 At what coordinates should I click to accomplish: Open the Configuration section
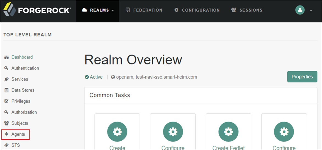[x=197, y=10]
